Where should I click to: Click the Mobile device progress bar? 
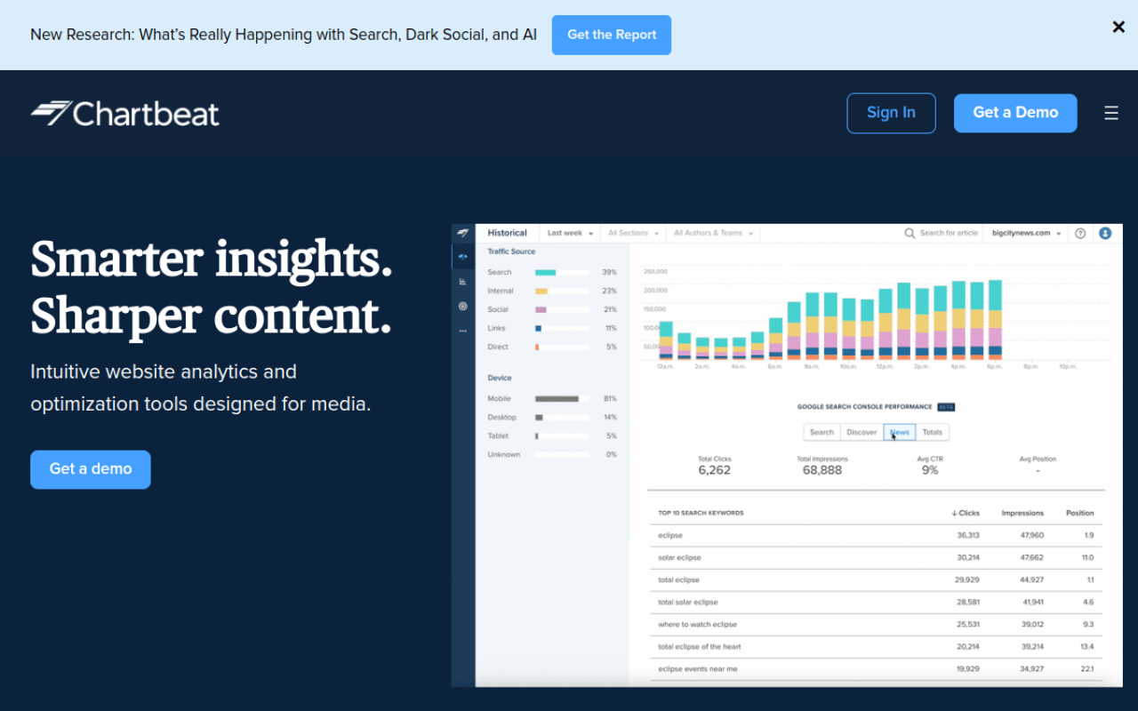[562, 399]
